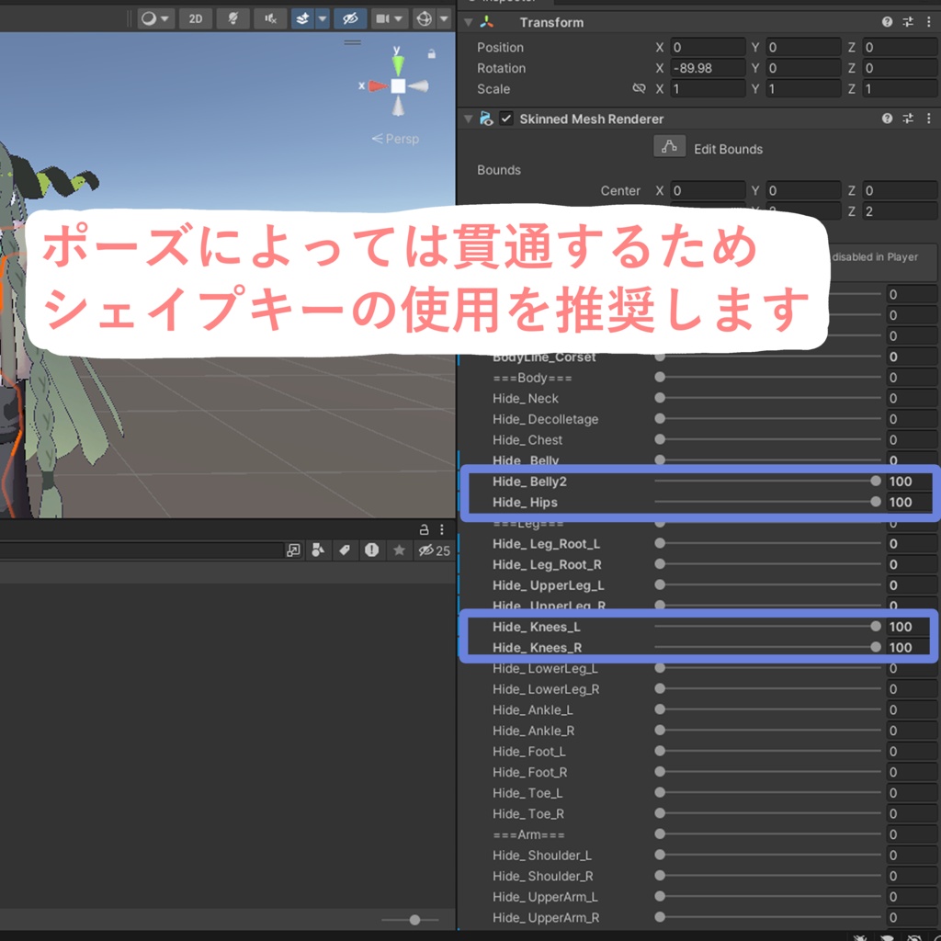
Task: Click the Hide_Decolletage slider
Action: click(x=767, y=419)
